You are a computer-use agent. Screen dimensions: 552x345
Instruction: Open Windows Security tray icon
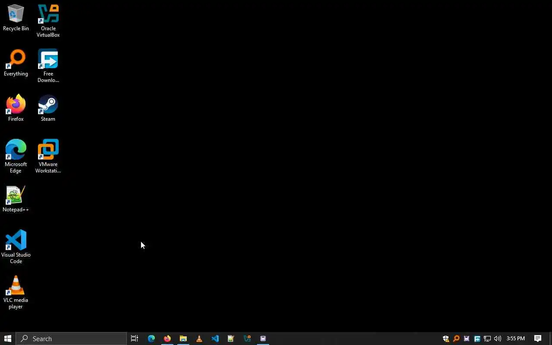coord(446,339)
